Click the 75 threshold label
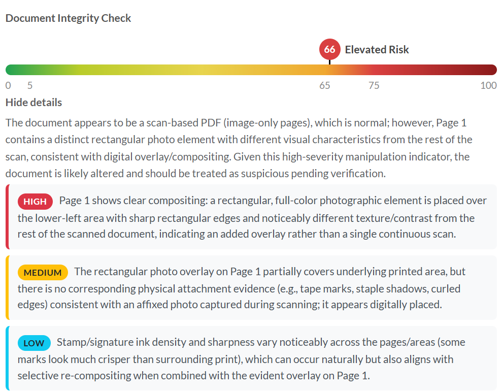Screen dimensions: 502x392 click(374, 85)
